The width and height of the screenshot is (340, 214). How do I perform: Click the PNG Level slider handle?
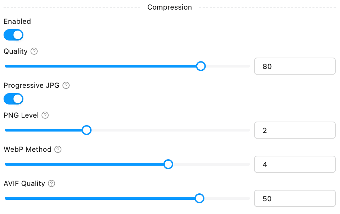pos(87,130)
